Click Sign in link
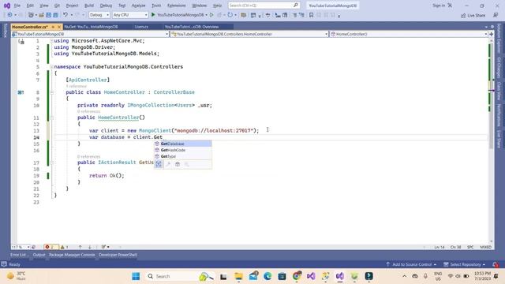 439,6
